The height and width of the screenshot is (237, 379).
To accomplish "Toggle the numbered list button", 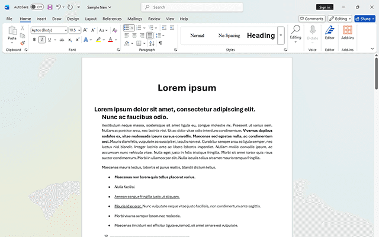I will [x=139, y=28].
